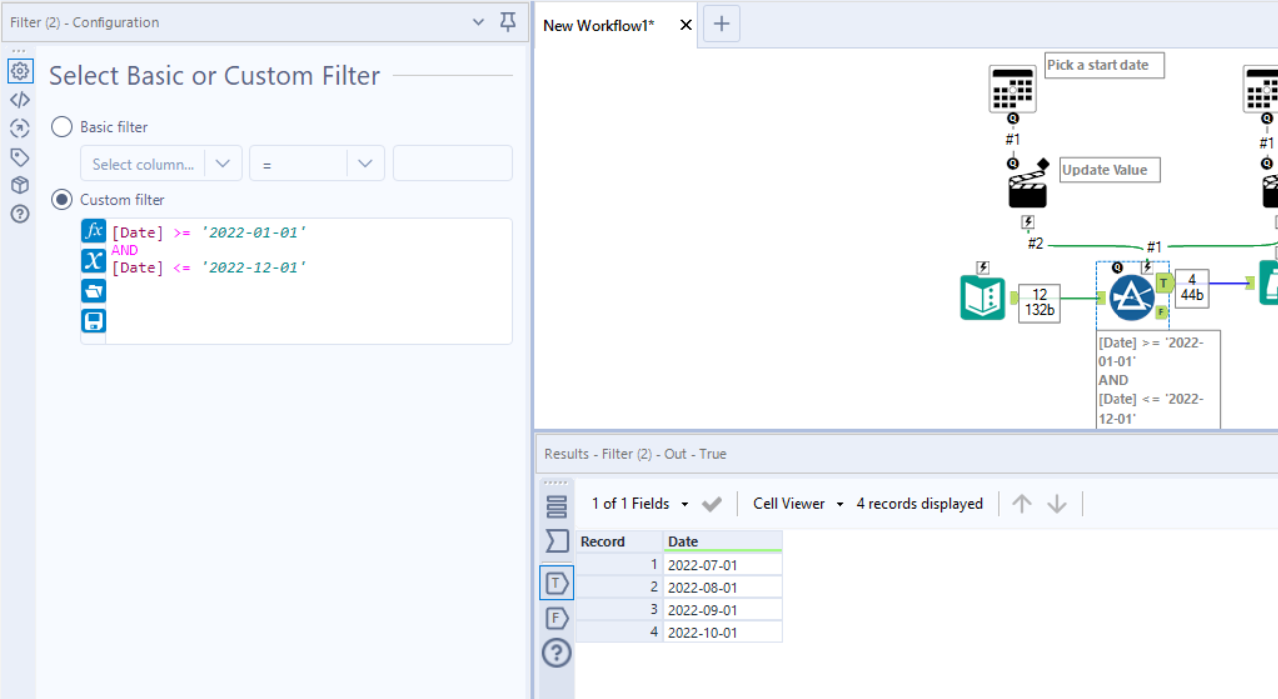Screen dimensions: 1278x699
Task: Click the fx functions icon in expression editor
Action: pyautogui.click(x=93, y=230)
